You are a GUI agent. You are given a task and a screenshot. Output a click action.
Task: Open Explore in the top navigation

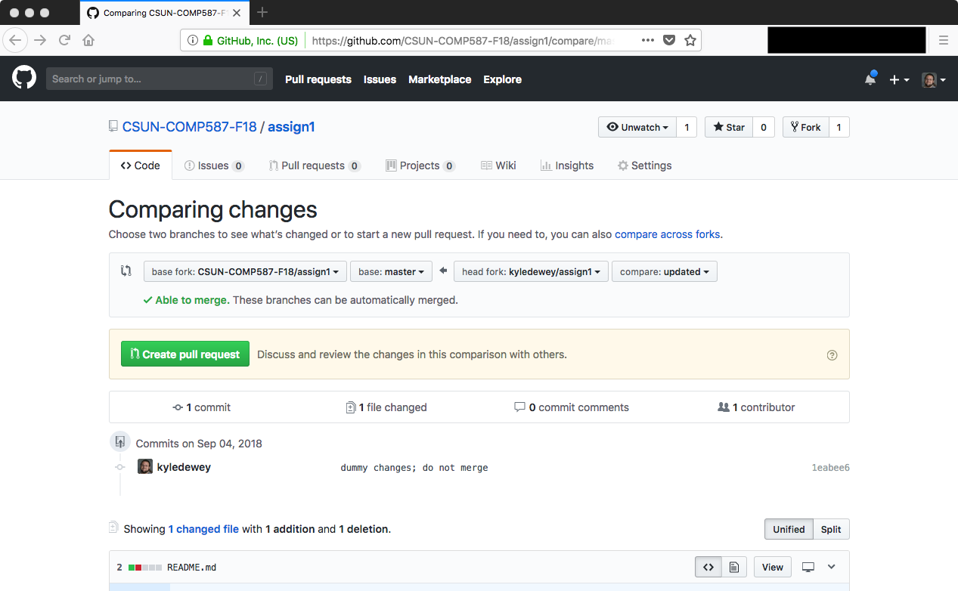503,79
